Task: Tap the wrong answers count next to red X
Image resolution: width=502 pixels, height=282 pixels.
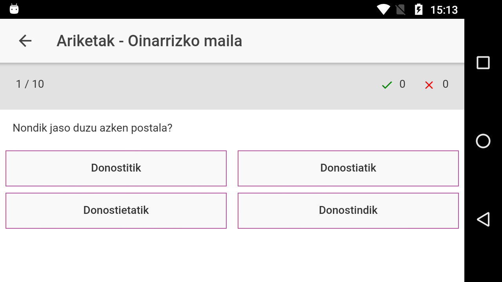Action: point(446,84)
